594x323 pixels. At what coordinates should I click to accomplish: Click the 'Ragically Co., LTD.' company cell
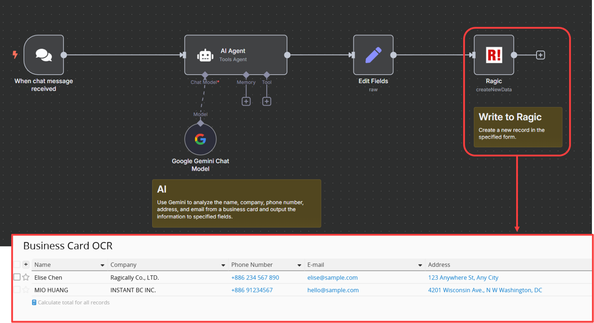pos(135,278)
